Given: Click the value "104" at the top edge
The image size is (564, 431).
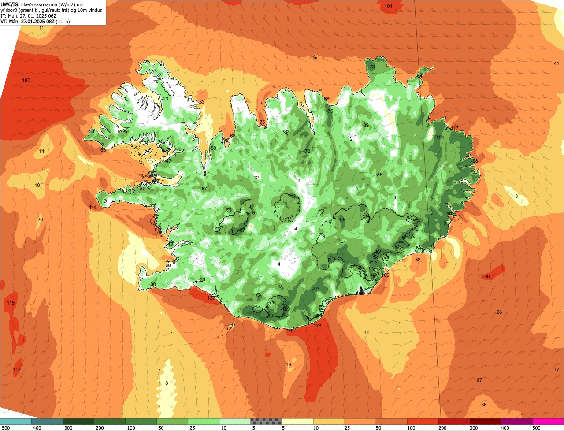Looking at the screenshot, I should (388, 6).
